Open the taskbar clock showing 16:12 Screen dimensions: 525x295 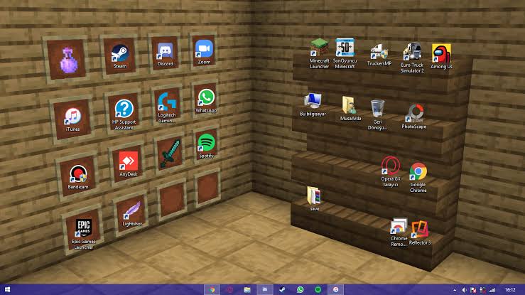pyautogui.click(x=510, y=290)
